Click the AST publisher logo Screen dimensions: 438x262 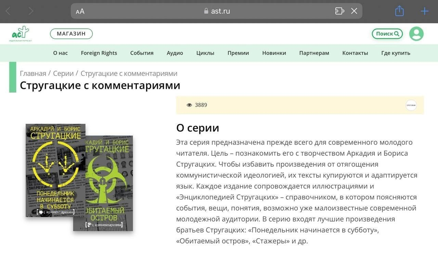21,34
